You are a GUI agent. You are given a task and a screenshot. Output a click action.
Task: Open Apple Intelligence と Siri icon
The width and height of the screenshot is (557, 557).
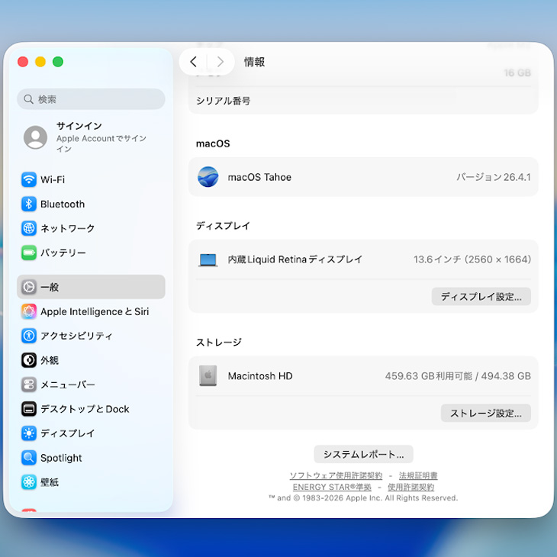29,311
